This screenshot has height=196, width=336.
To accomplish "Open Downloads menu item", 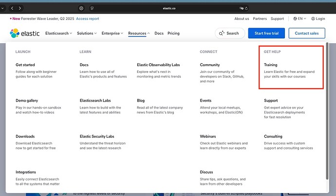I will tap(25, 136).
